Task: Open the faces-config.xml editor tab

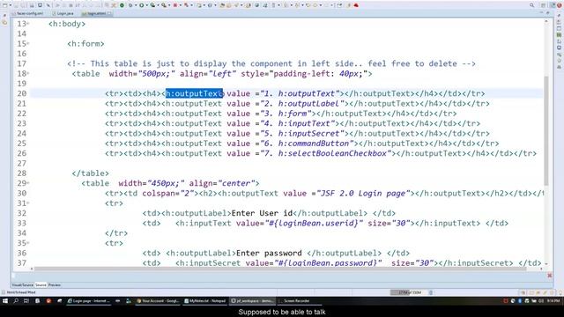Action: pos(28,13)
